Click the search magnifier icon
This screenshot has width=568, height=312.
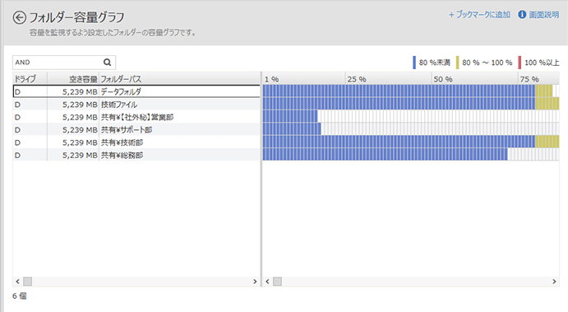(107, 63)
